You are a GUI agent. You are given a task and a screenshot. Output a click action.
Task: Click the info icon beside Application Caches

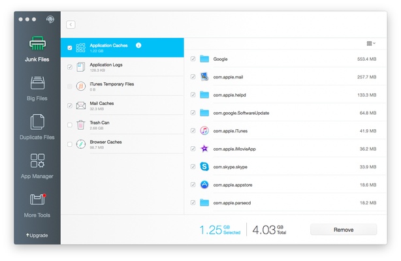pyautogui.click(x=138, y=45)
